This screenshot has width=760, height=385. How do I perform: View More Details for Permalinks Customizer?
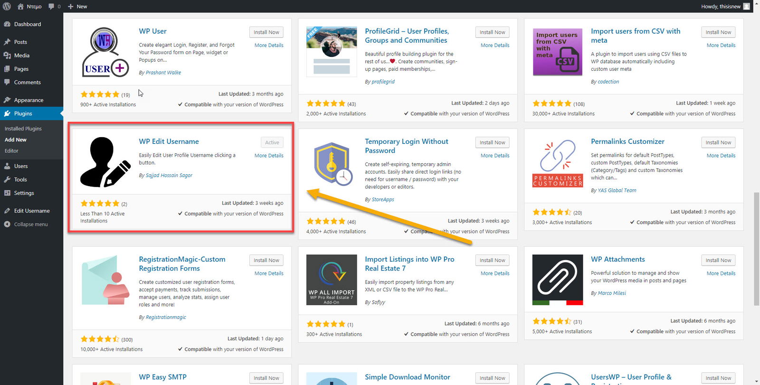721,156
